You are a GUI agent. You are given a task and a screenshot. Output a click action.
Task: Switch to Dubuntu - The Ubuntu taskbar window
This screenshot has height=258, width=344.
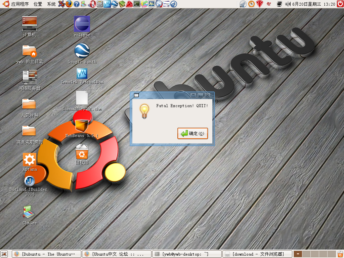[x=46, y=254]
